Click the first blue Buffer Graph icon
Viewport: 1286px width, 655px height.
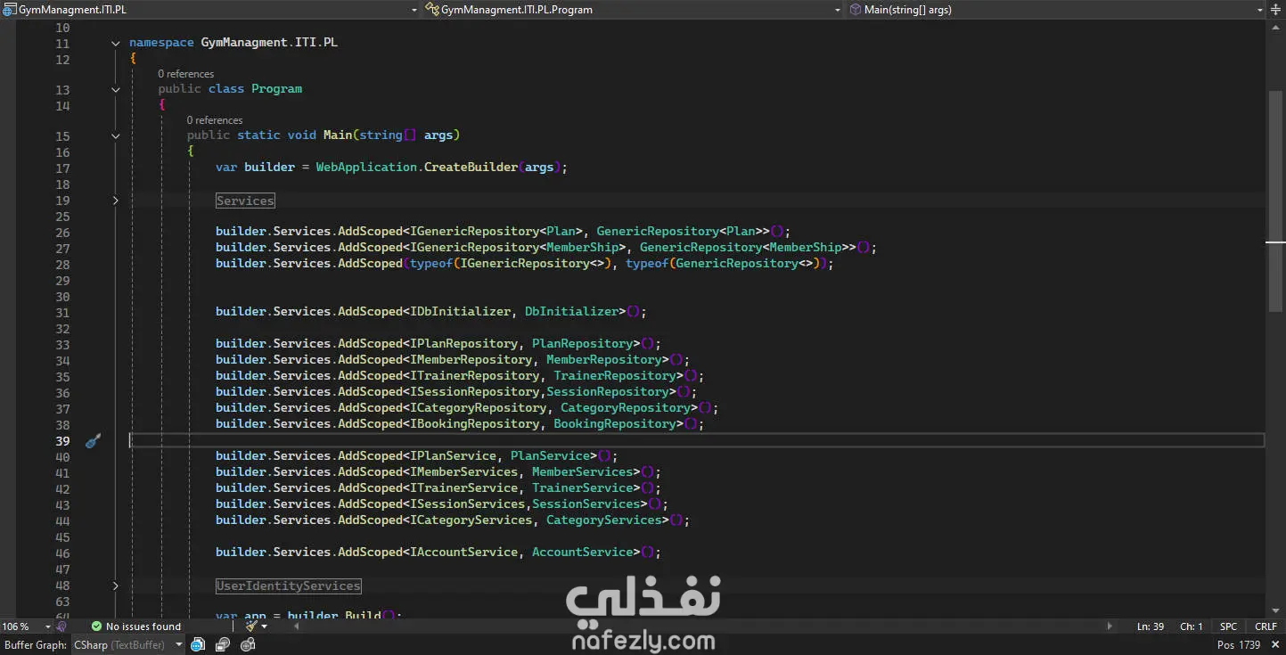click(x=198, y=644)
